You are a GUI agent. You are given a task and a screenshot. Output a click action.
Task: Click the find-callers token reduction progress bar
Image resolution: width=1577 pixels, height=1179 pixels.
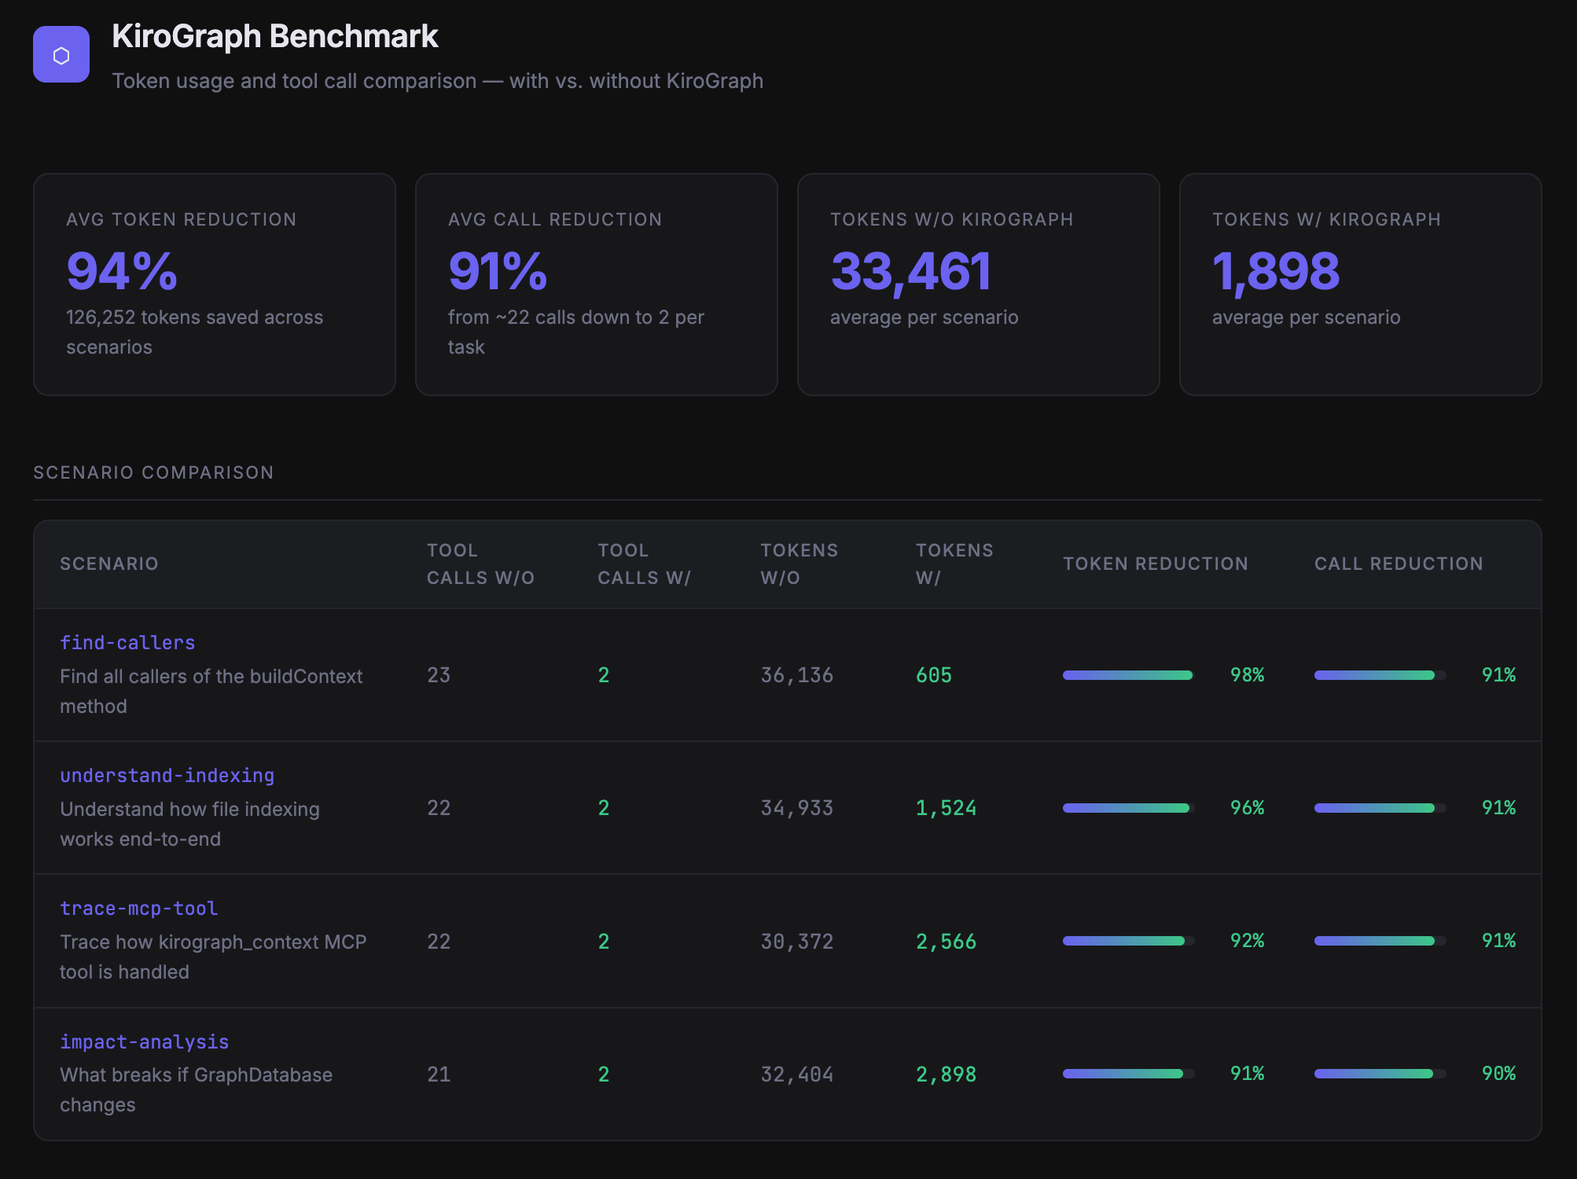point(1129,675)
